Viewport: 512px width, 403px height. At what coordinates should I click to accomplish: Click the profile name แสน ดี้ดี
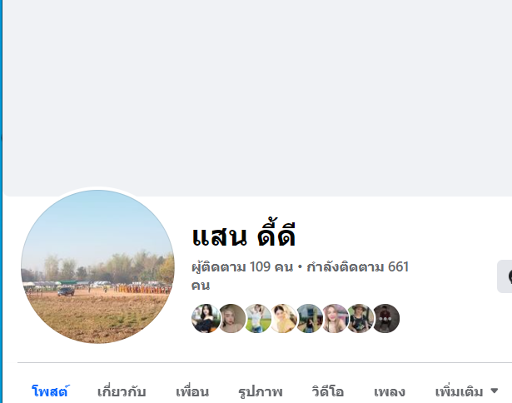click(x=244, y=235)
